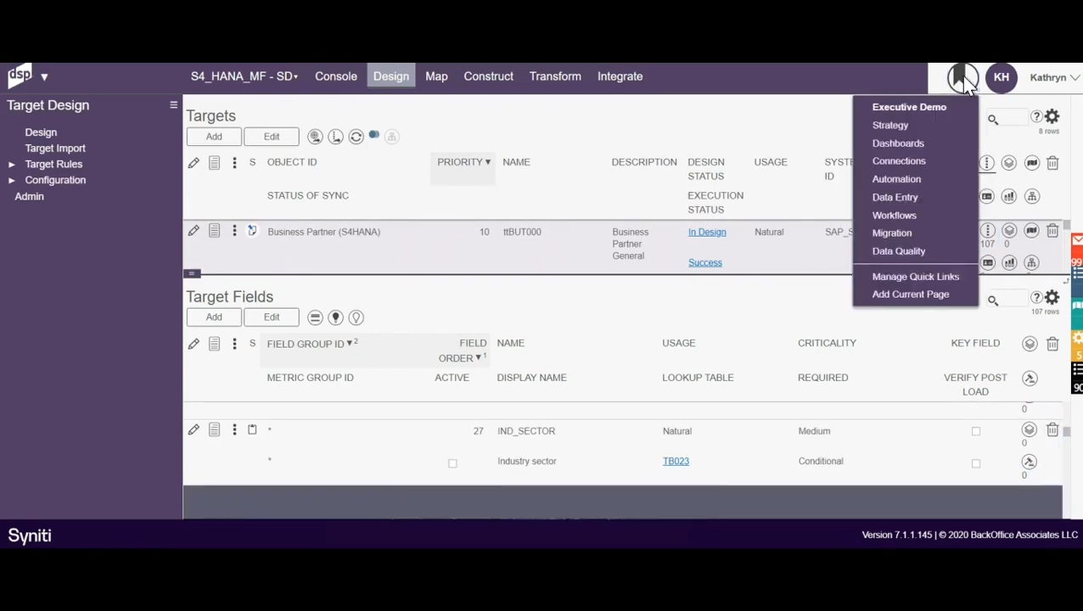This screenshot has width=1083, height=611.
Task: Click the search magnifier in Target Fields panel
Action: (x=993, y=300)
